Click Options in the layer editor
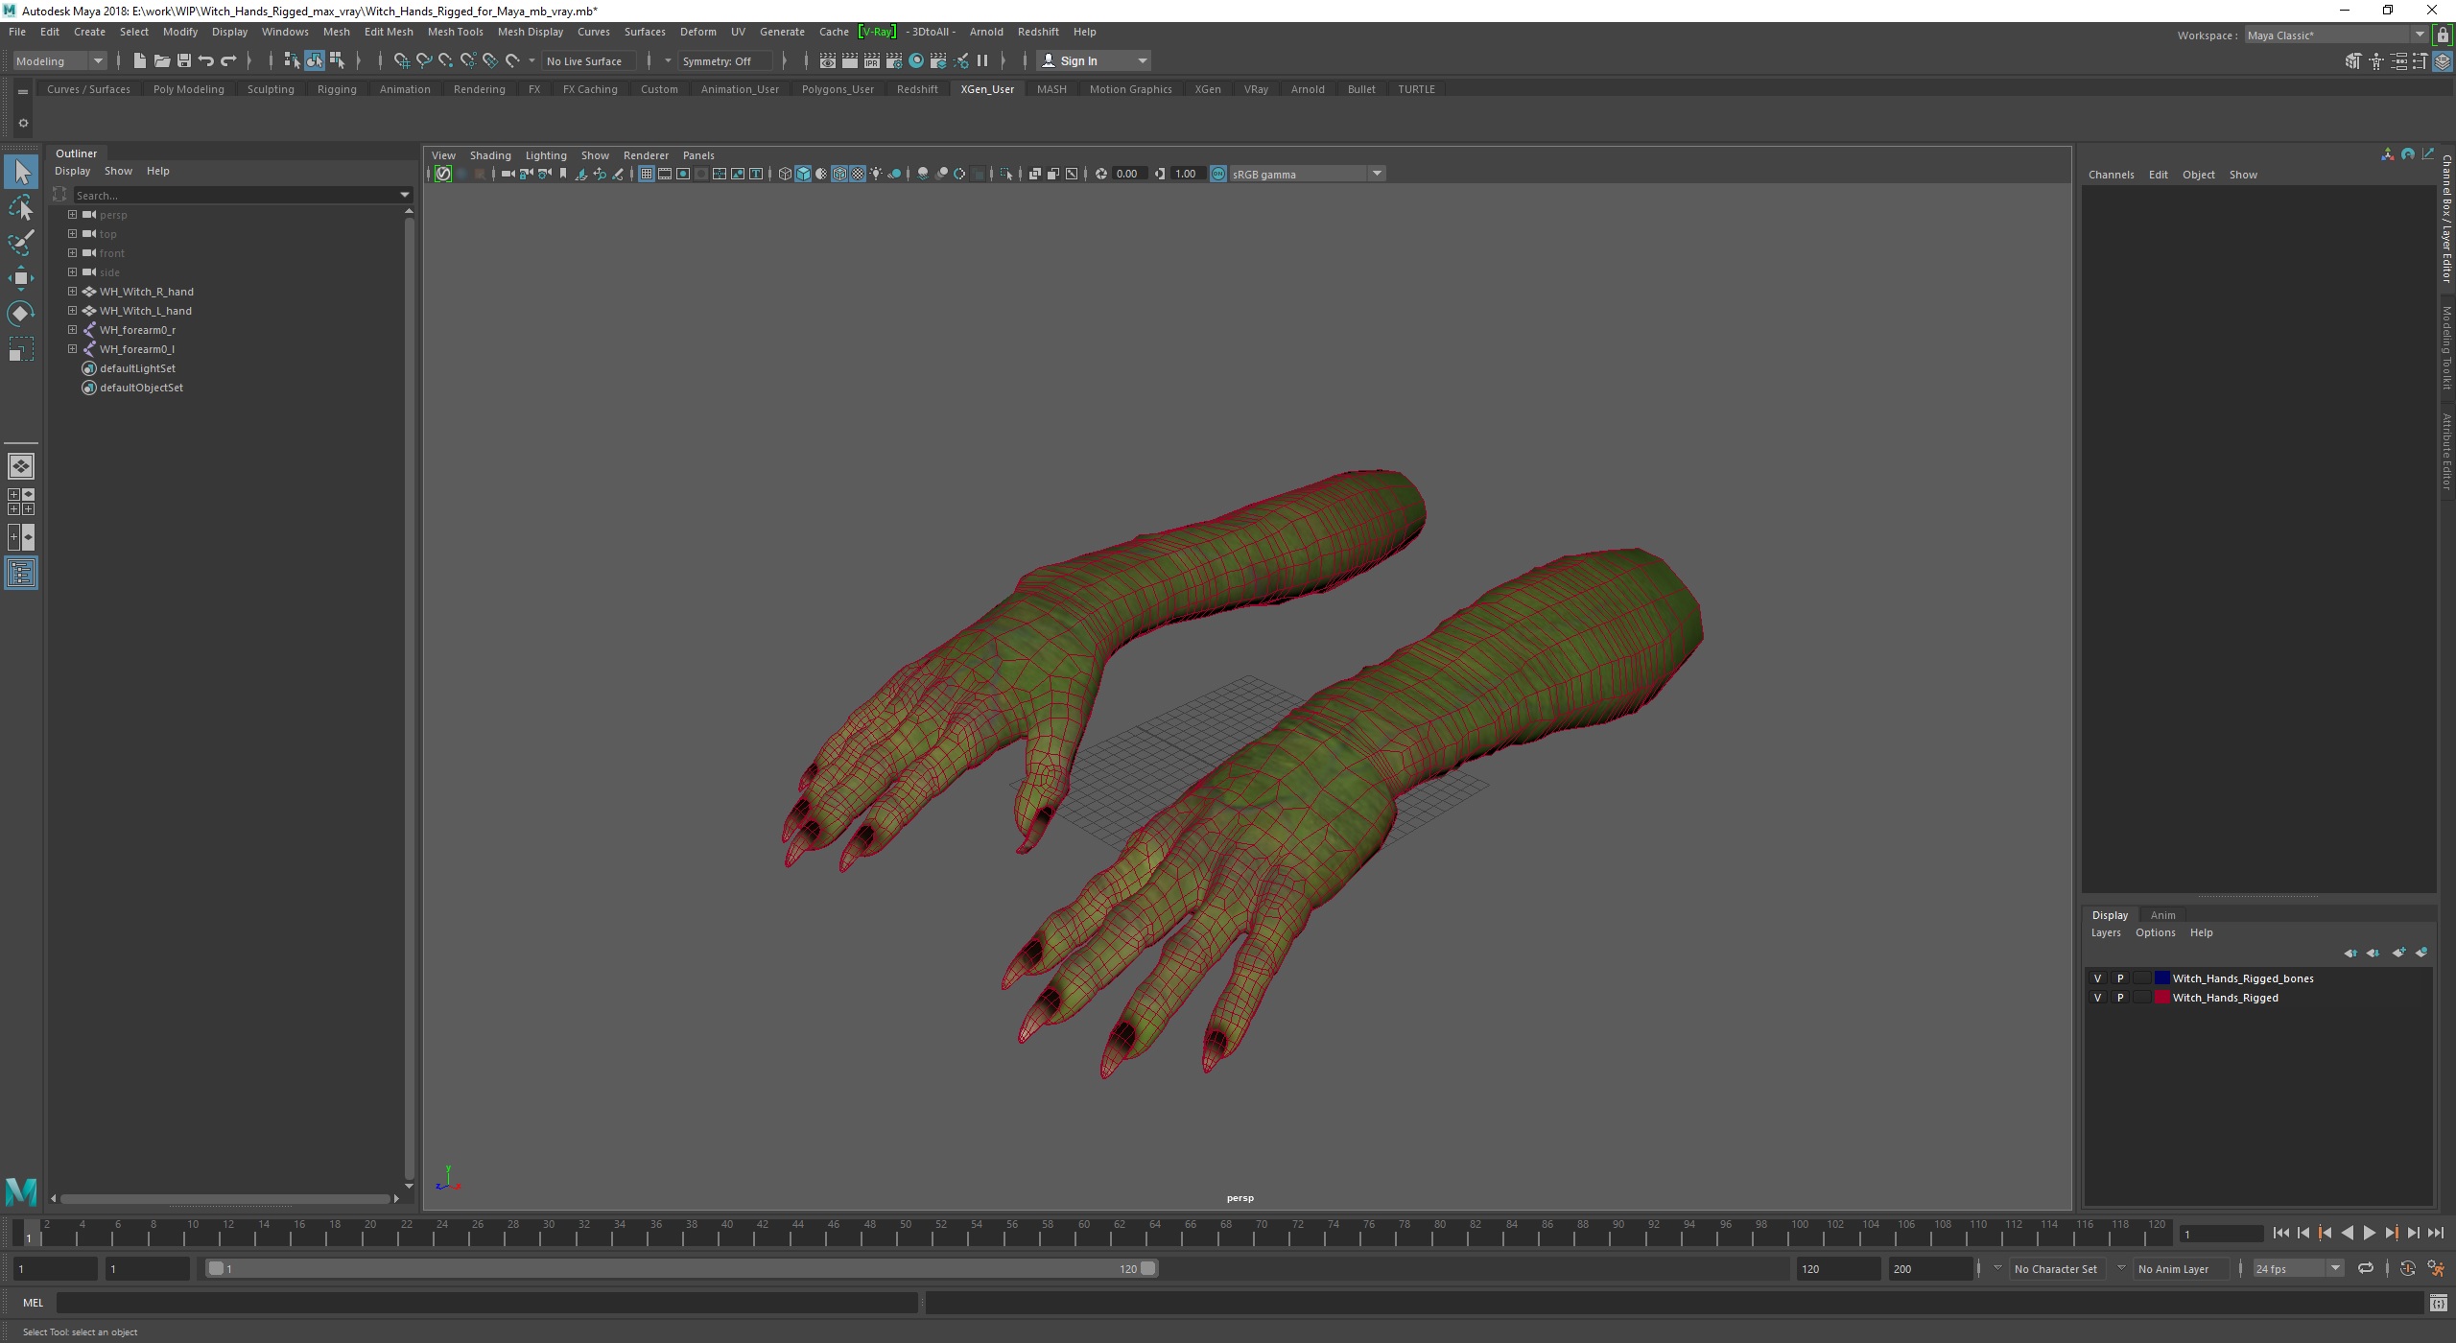This screenshot has width=2456, height=1343. pos(2155,932)
